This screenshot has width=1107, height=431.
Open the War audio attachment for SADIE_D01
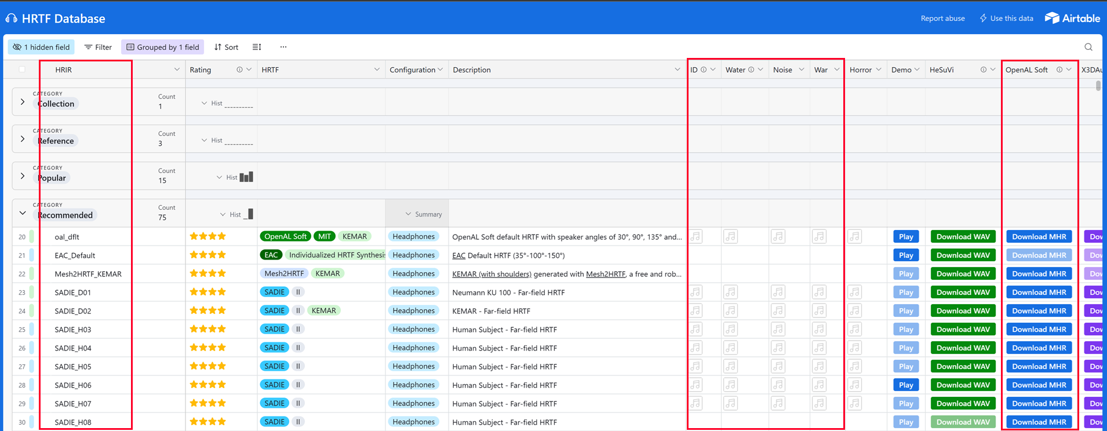click(819, 292)
